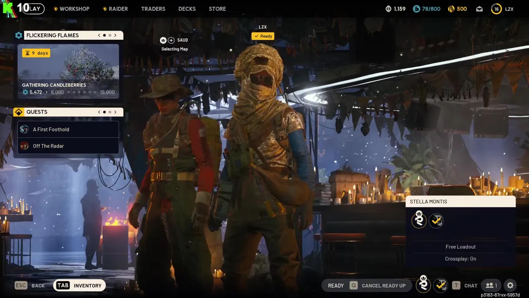
Task: Click the plus icon beside SAUD
Action: [x=171, y=40]
